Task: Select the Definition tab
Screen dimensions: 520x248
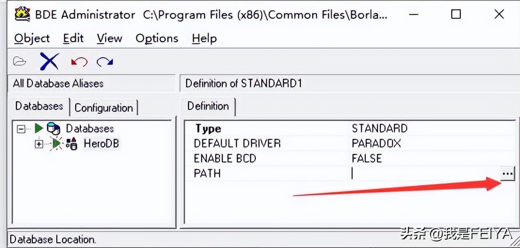Action: click(x=208, y=106)
